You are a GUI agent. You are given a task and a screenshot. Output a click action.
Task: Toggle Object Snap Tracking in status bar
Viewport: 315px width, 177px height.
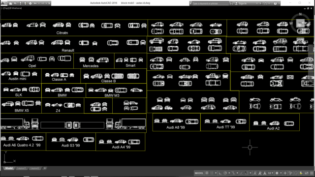click(242, 173)
